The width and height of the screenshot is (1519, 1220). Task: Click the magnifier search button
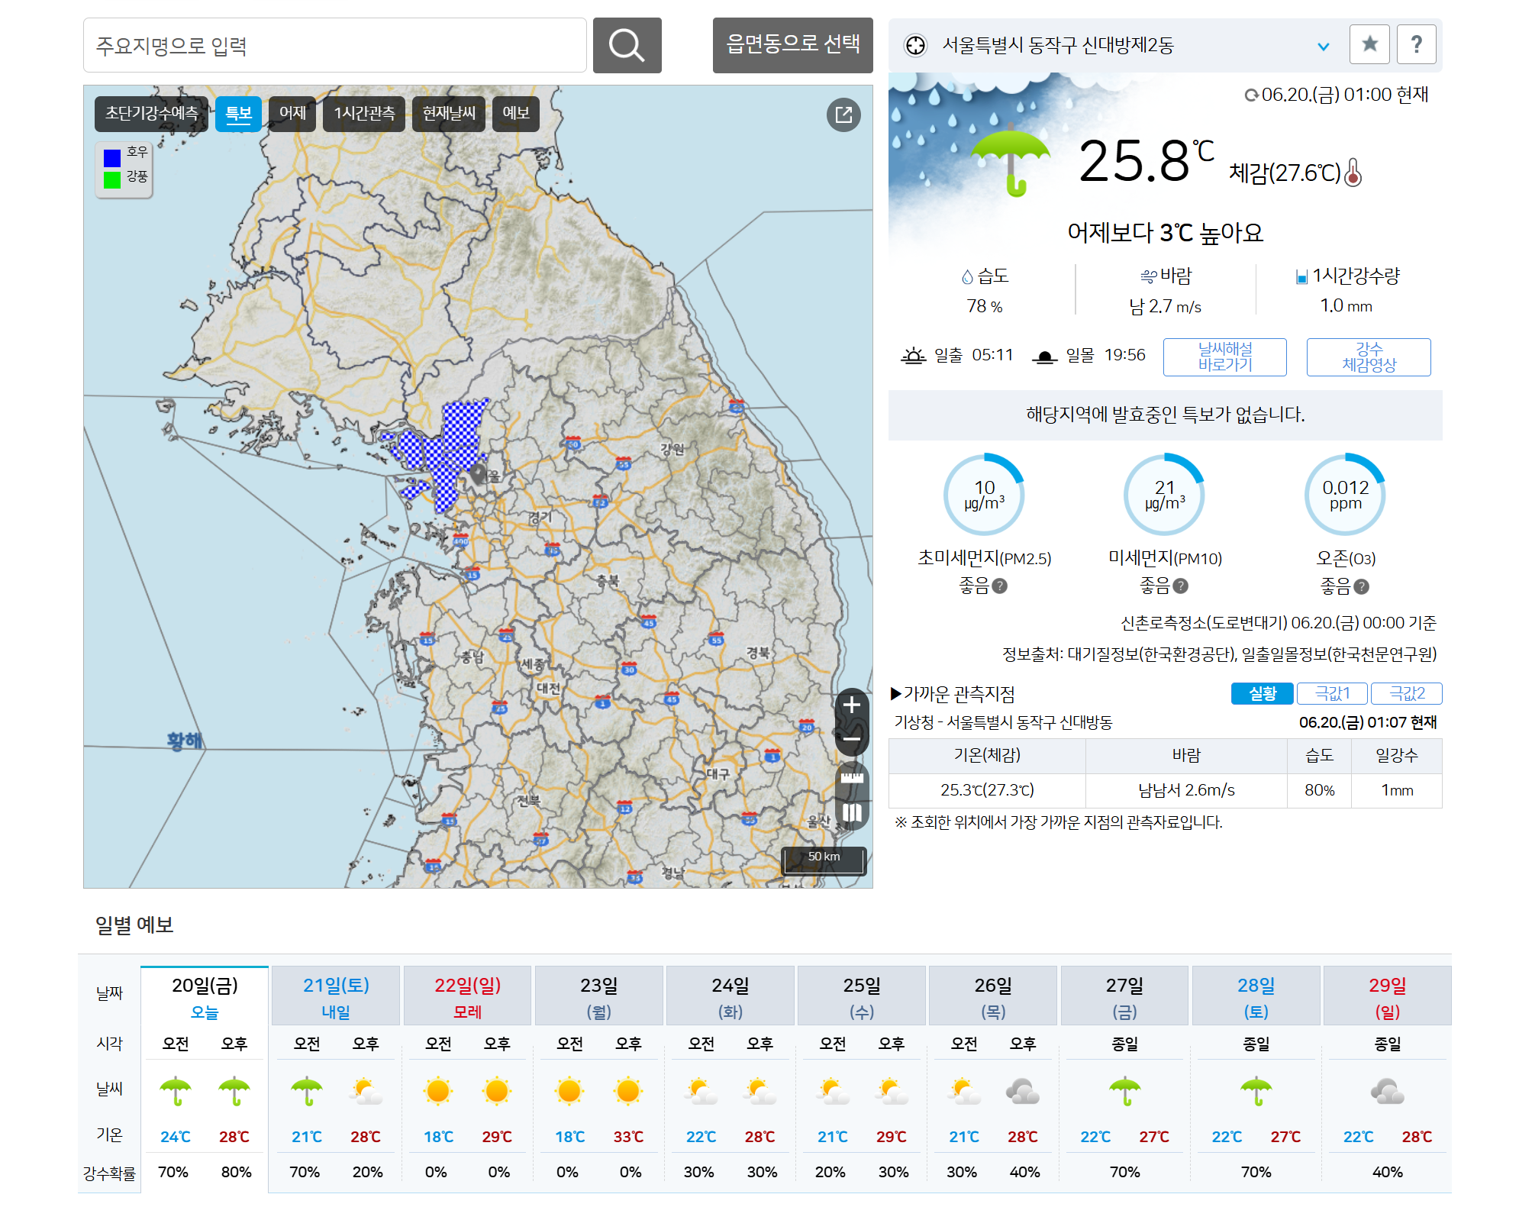[x=627, y=45]
